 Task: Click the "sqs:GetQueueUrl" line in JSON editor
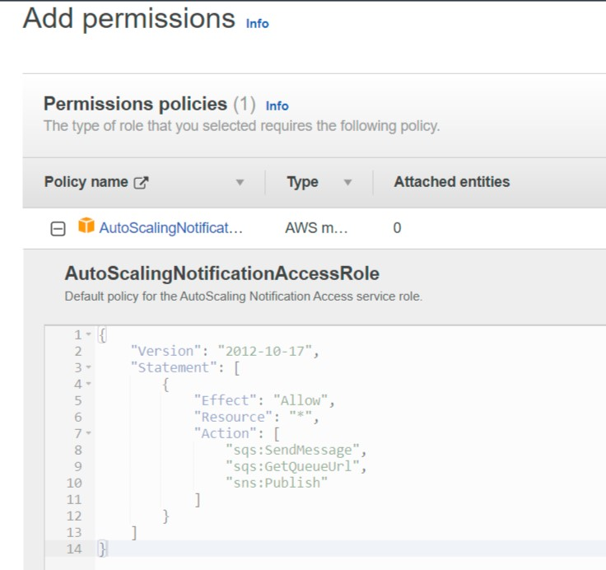click(292, 466)
